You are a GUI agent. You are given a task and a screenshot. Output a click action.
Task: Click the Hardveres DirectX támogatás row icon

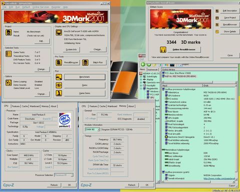166,137
